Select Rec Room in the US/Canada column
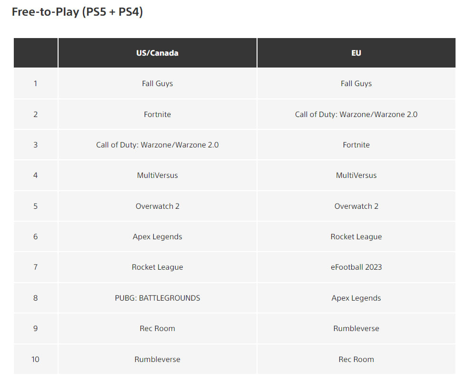The height and width of the screenshot is (381, 466). tap(157, 328)
